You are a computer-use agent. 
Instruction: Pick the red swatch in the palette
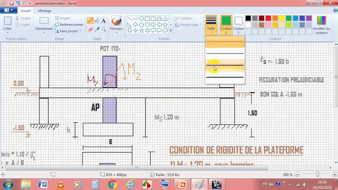(268, 18)
